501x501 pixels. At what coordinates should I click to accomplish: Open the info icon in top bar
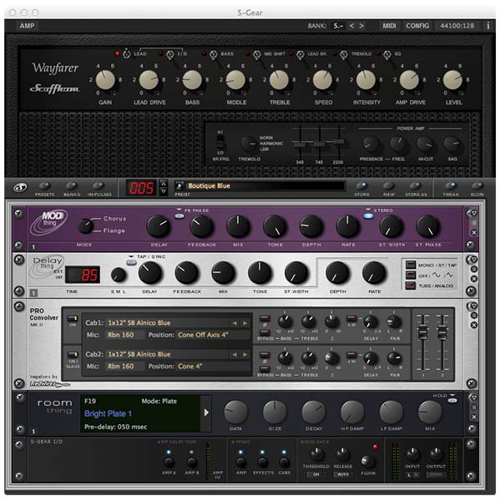pyautogui.click(x=488, y=26)
